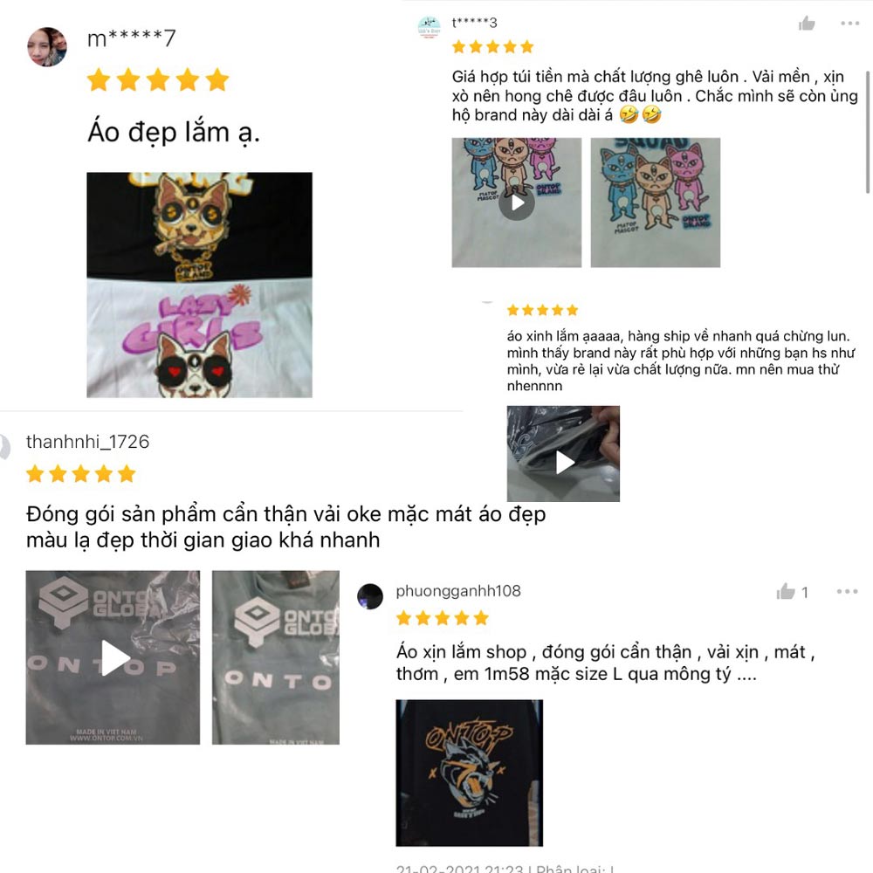Open phuongganhh108's dark profile avatar

[x=370, y=597]
